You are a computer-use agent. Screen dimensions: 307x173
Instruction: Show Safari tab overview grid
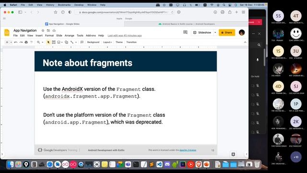pyautogui.click(x=243, y=12)
